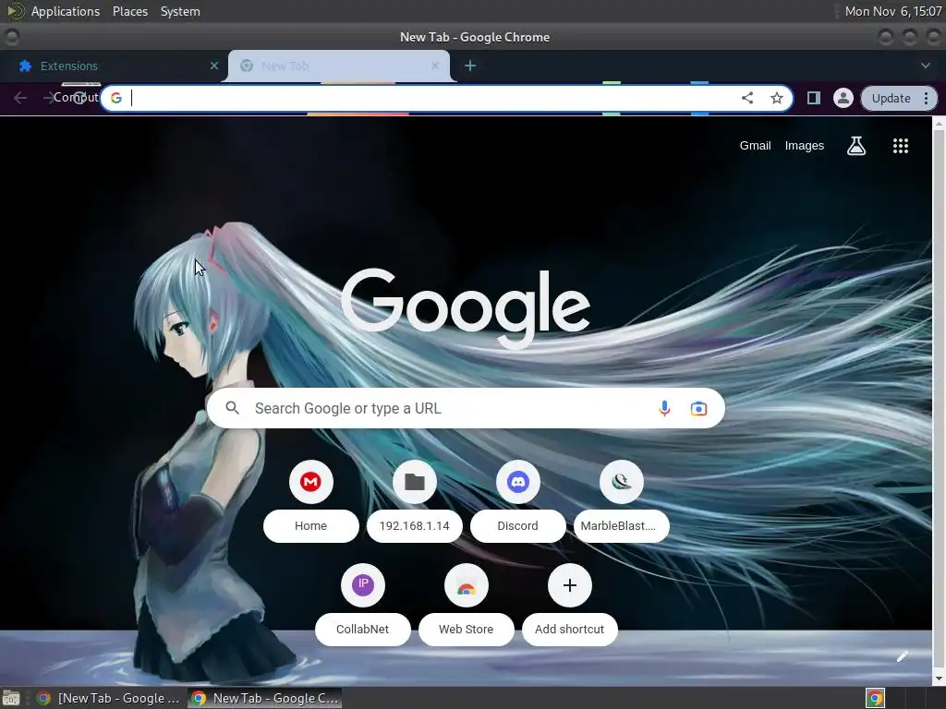Switch to the Extensions tab
The image size is (946, 709).
pos(114,66)
